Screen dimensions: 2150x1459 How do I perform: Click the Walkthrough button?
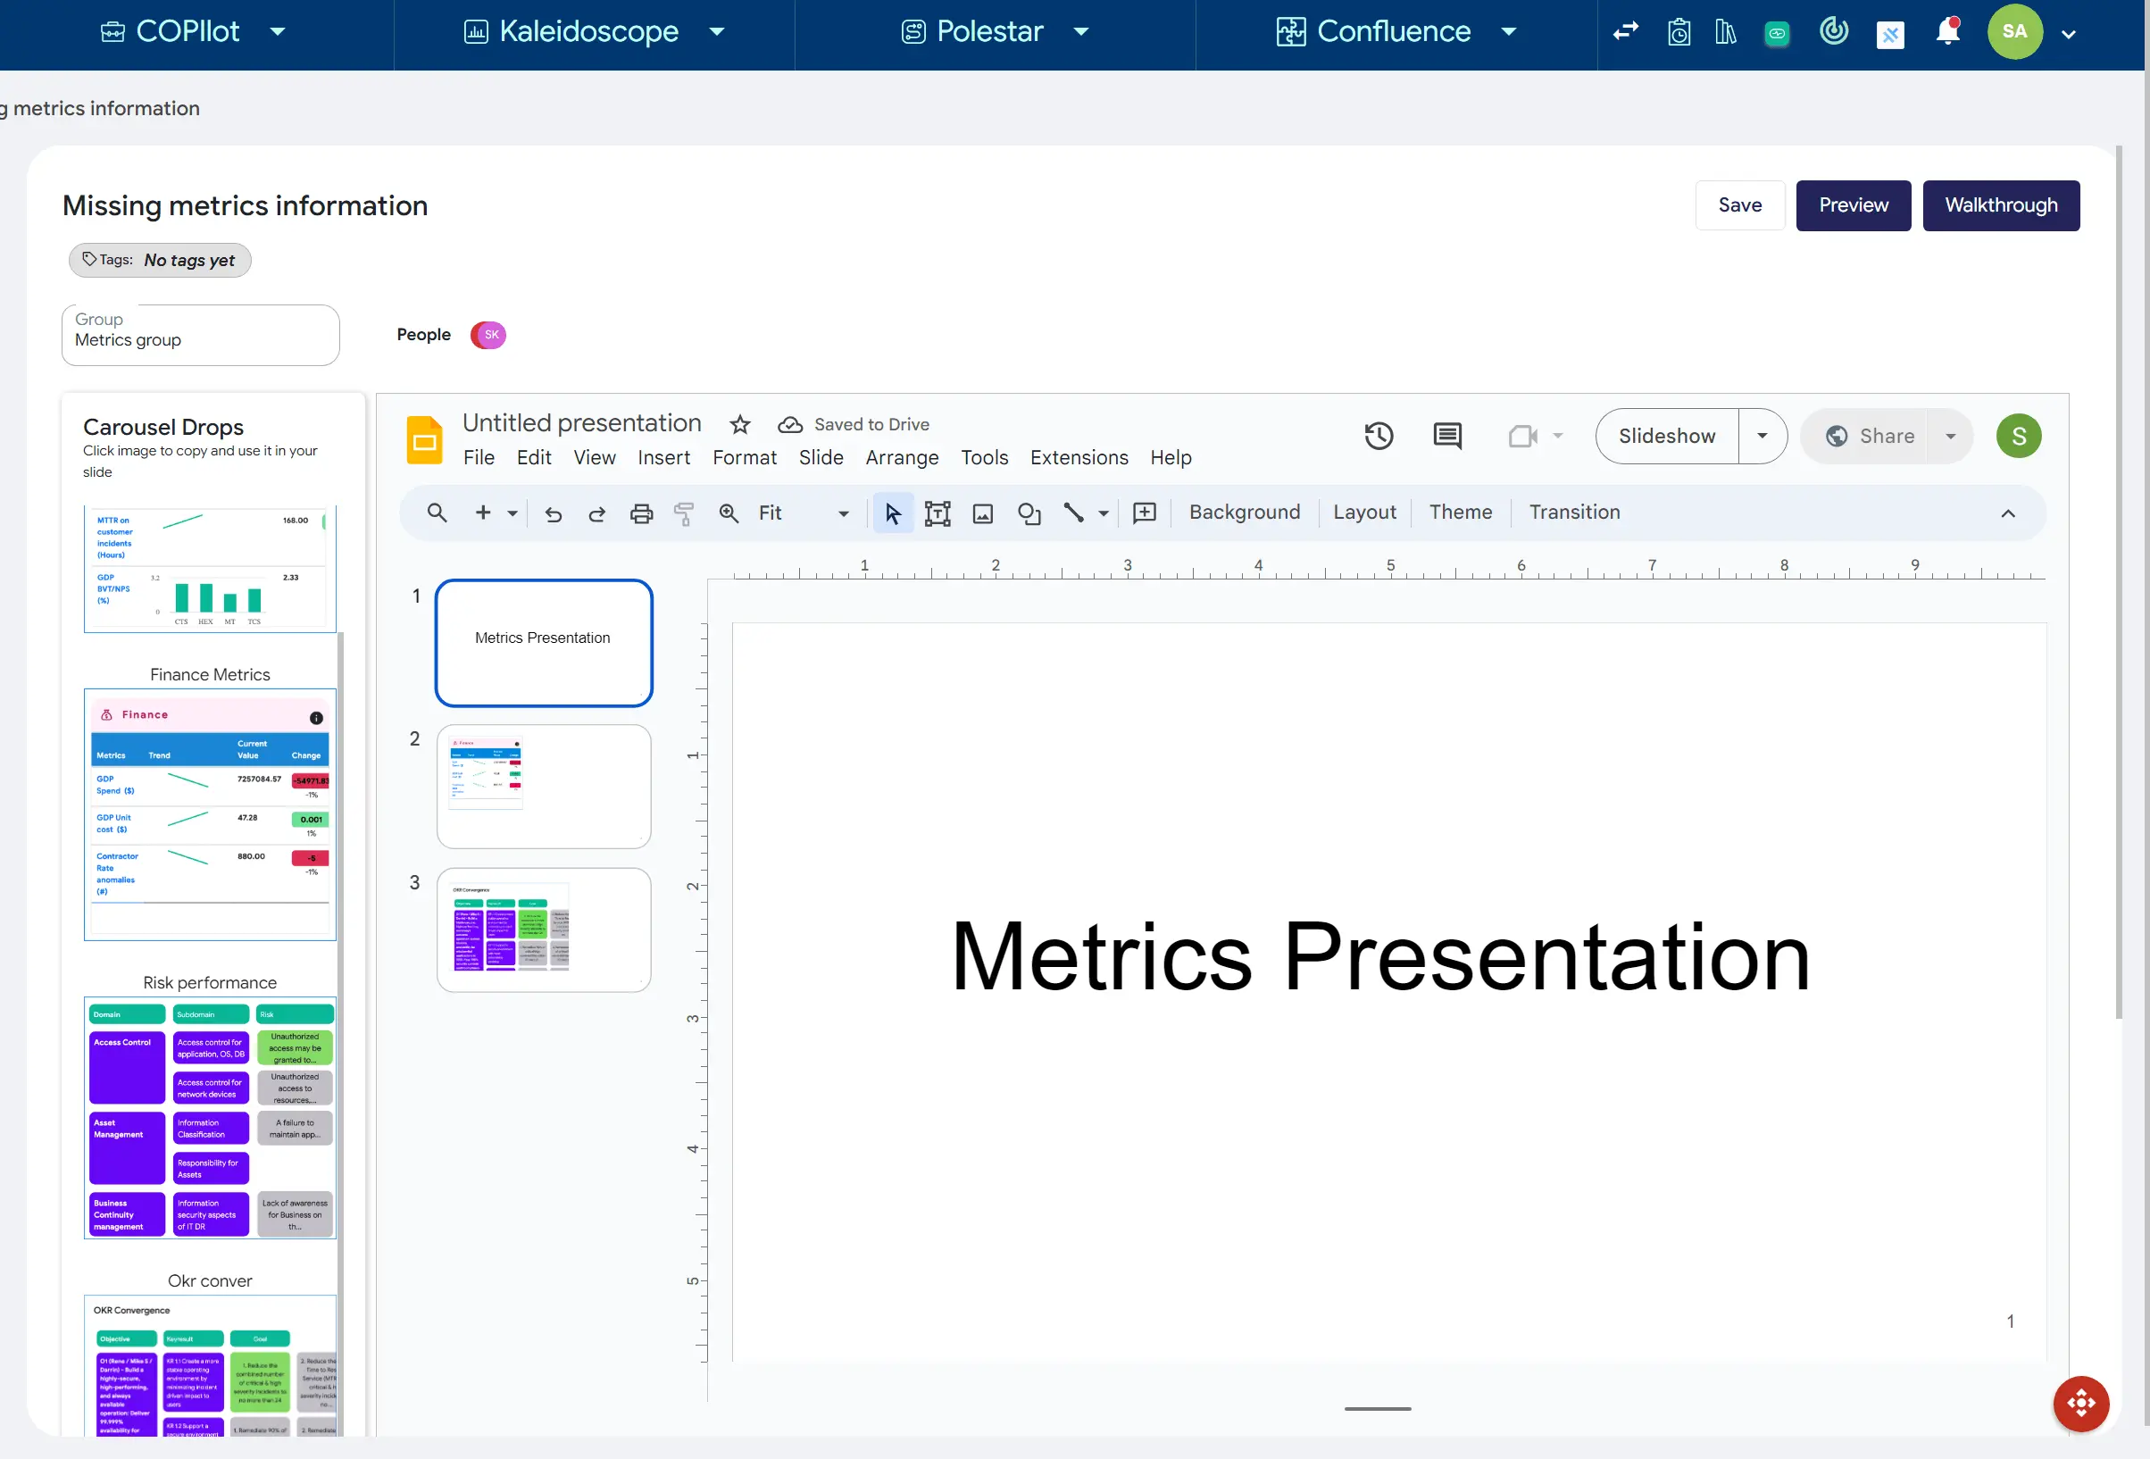click(x=2000, y=205)
